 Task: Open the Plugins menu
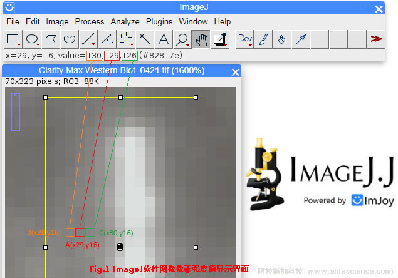[160, 21]
